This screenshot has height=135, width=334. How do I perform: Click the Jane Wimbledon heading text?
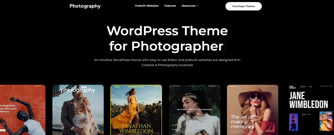coord(309,100)
